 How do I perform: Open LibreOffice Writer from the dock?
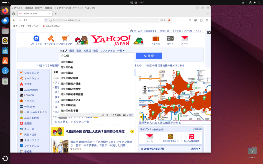(x=5, y=51)
